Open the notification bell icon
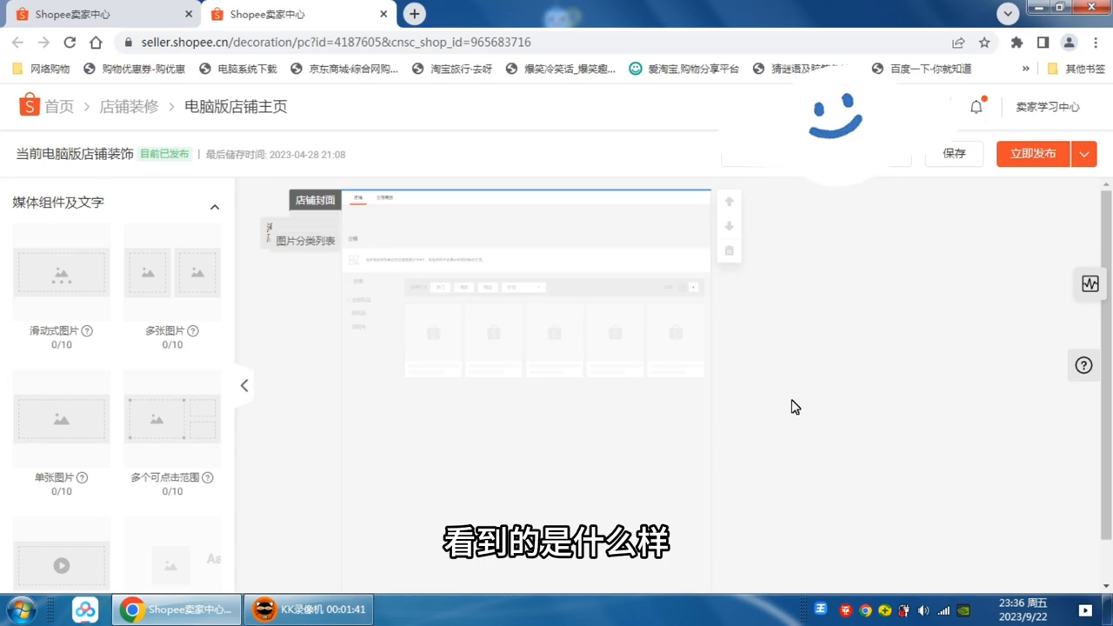The height and width of the screenshot is (626, 1113). [x=976, y=106]
